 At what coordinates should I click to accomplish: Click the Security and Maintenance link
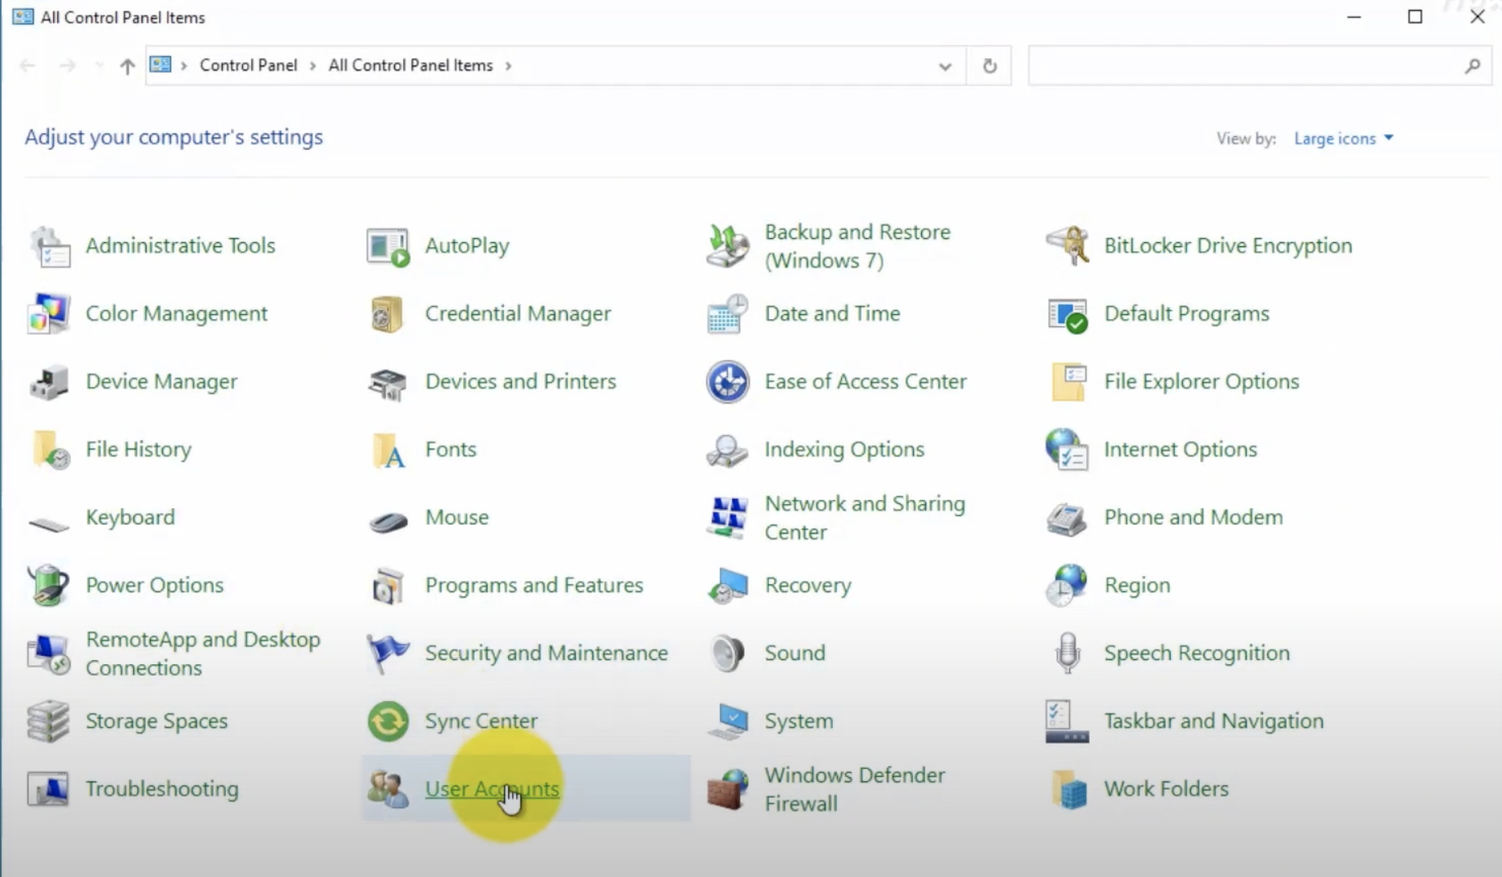point(546,654)
